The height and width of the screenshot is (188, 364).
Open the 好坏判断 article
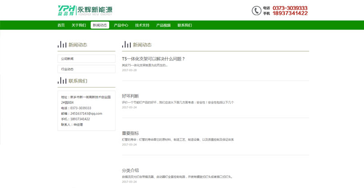coord(130,96)
